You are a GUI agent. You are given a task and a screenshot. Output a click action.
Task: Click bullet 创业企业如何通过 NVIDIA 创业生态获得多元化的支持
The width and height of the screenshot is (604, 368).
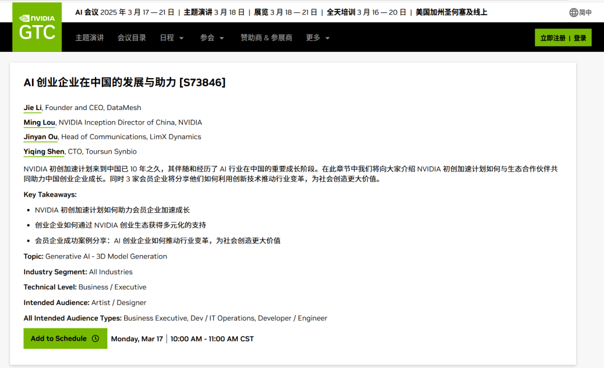[x=121, y=225]
